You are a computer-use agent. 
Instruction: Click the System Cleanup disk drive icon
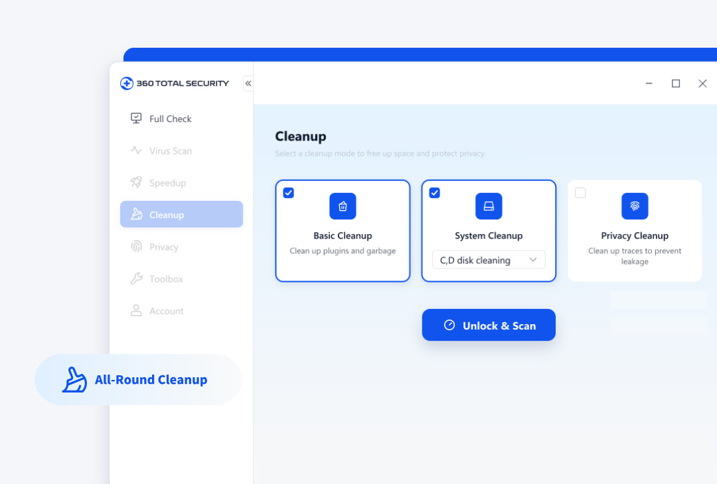coord(489,206)
